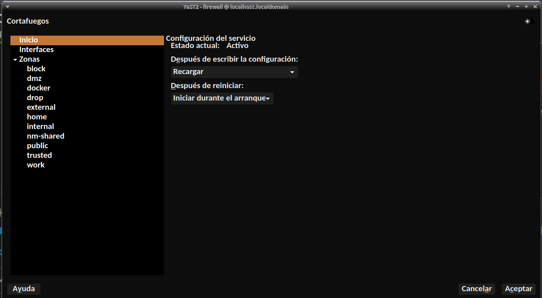Screen dimensions: 542x298
Task: Choose the home zone
Action: pyautogui.click(x=37, y=117)
